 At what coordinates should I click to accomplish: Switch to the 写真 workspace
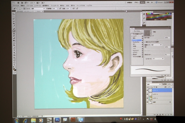pos(148,3)
